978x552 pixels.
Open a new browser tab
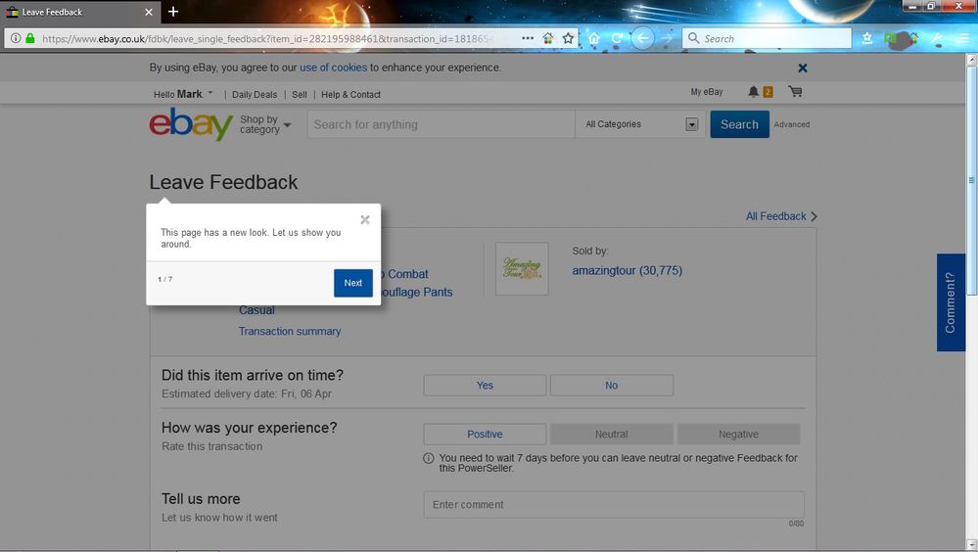tap(173, 11)
